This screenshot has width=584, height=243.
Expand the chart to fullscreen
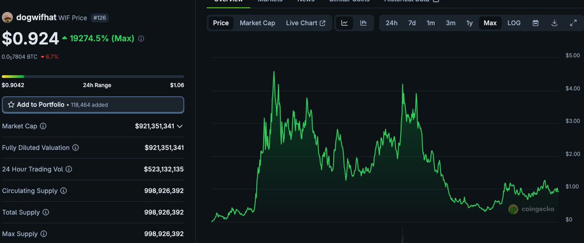(573, 23)
